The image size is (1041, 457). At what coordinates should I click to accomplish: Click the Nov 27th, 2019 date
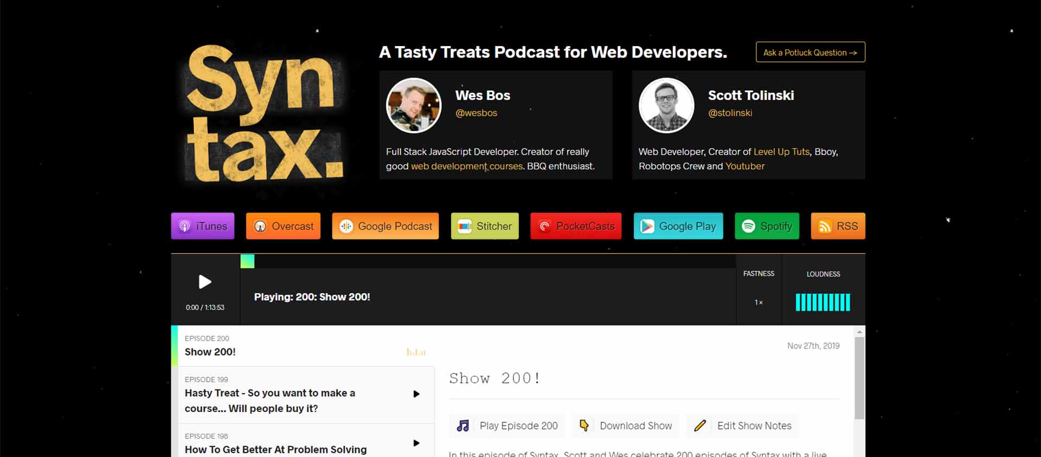(x=813, y=346)
